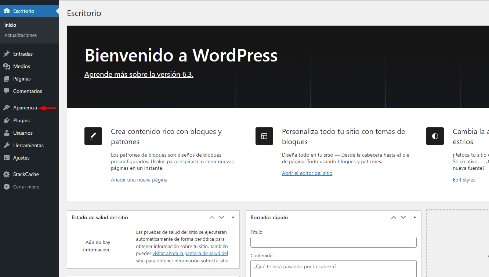
Task: Click the Bienvenido a WordPress heading
Action: (x=181, y=55)
